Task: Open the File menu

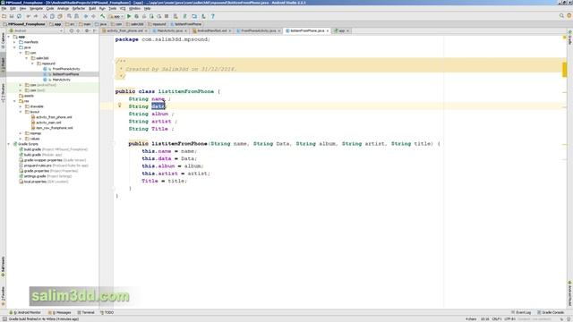Action: 4,8
